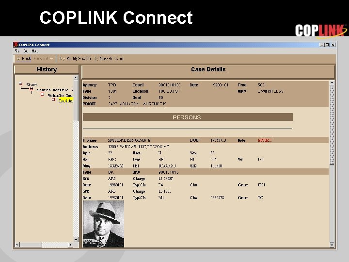The width and height of the screenshot is (349, 262).
Task: Collapse the Start node in History
Action: tap(21, 84)
